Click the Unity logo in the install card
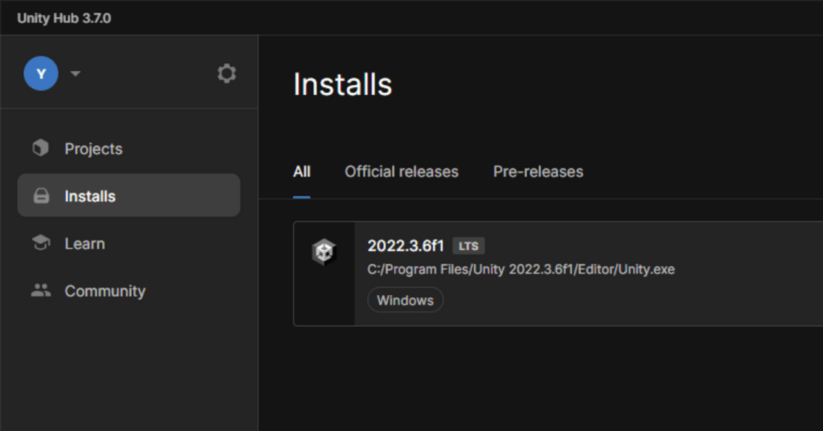 coord(324,252)
